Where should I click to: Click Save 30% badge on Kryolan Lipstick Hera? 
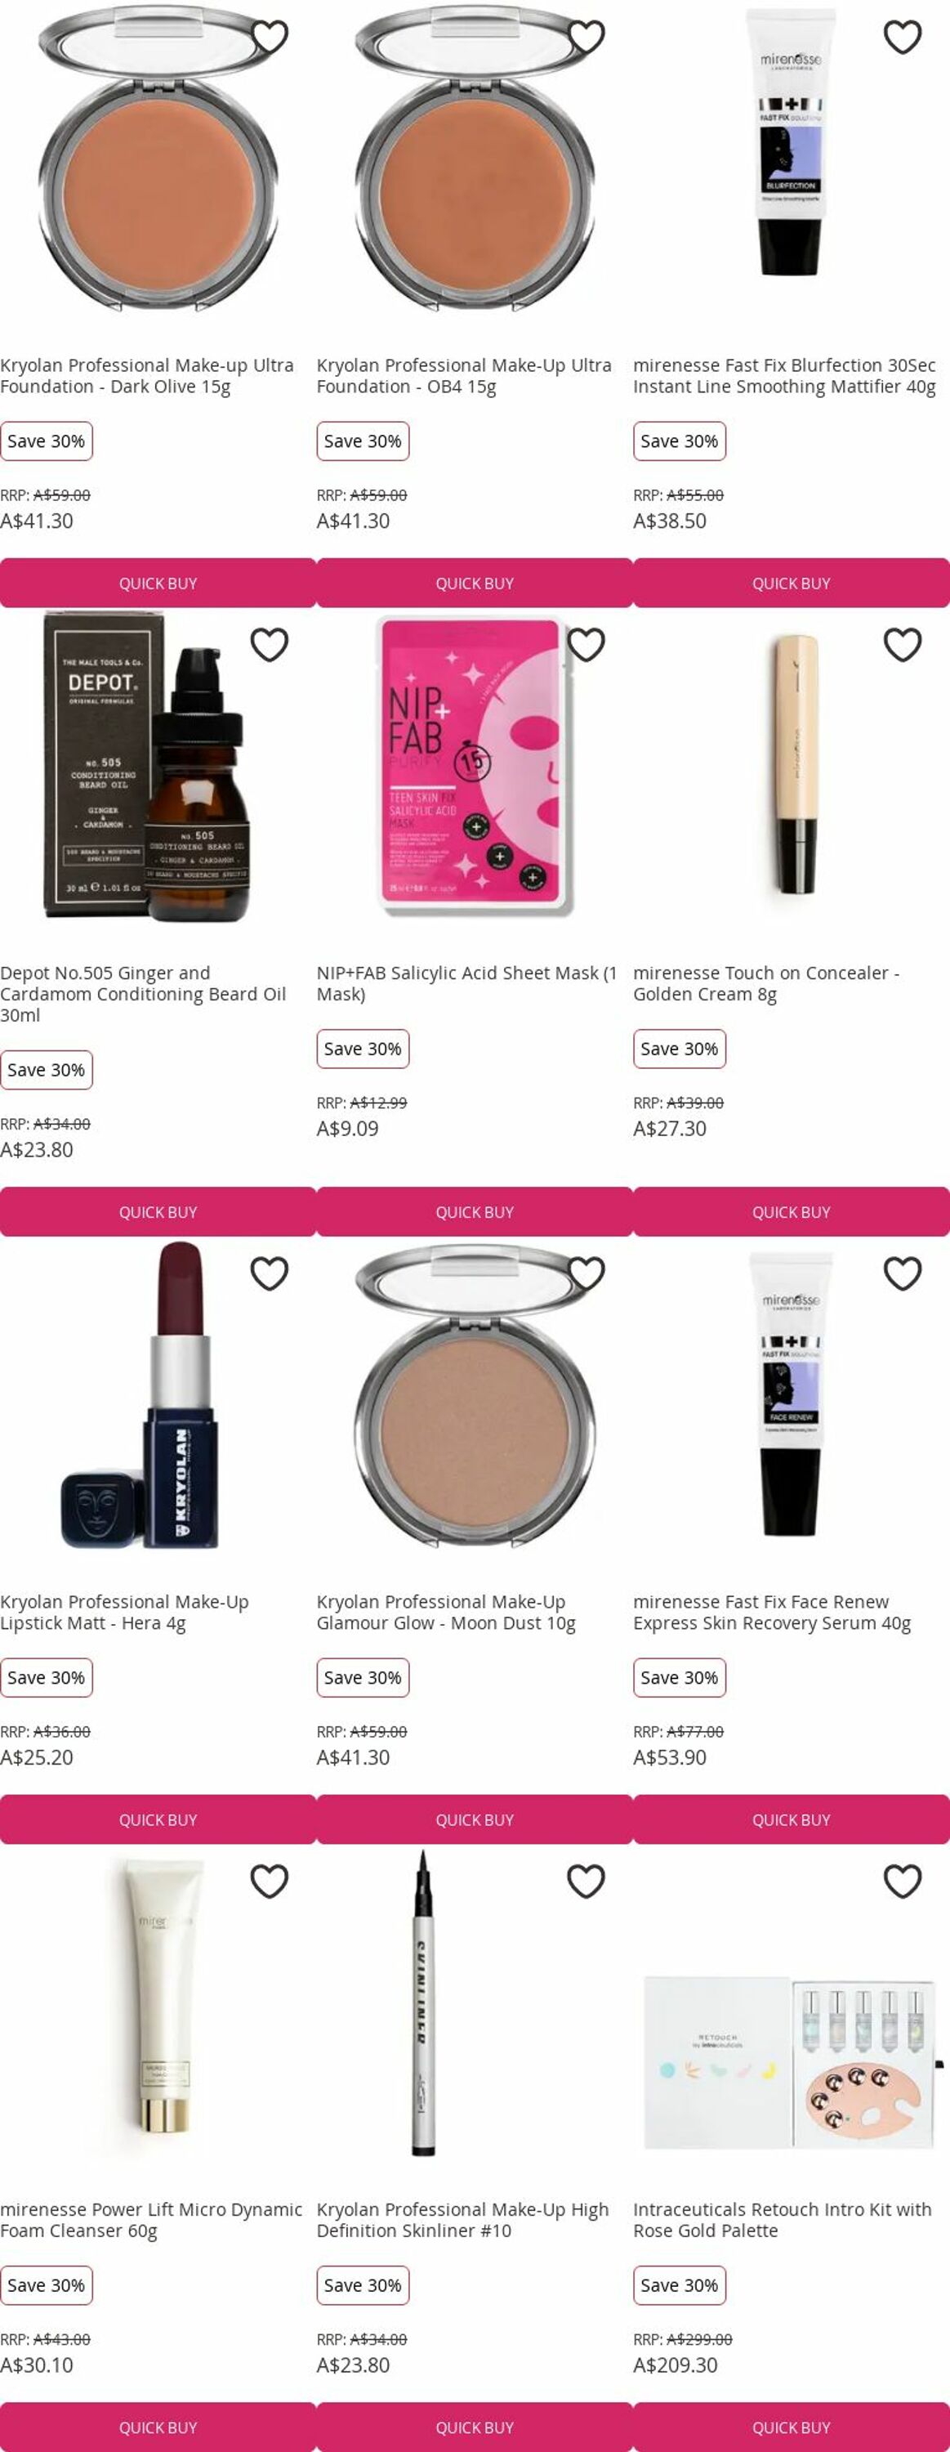(46, 1677)
